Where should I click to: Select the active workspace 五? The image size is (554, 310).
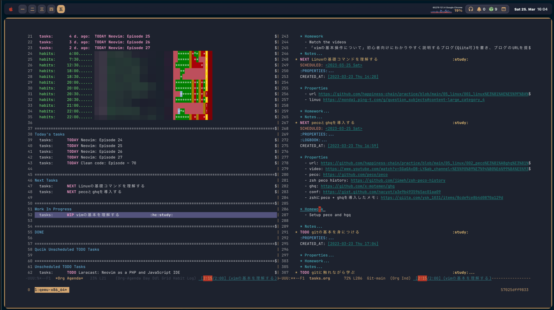[x=61, y=9]
